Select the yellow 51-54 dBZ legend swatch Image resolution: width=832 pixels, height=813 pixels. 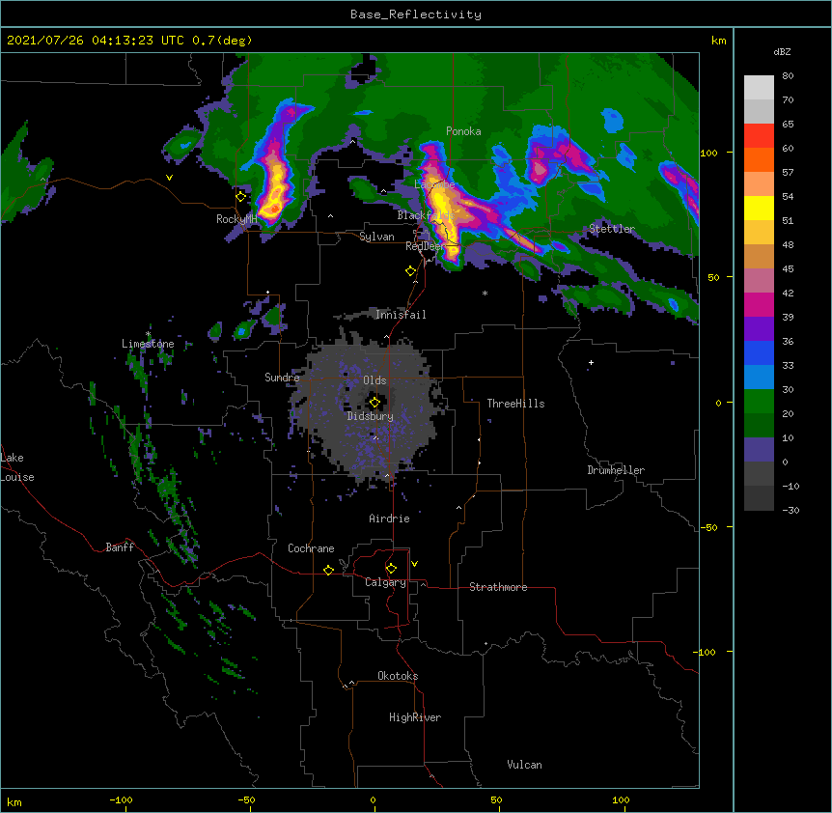click(x=759, y=208)
